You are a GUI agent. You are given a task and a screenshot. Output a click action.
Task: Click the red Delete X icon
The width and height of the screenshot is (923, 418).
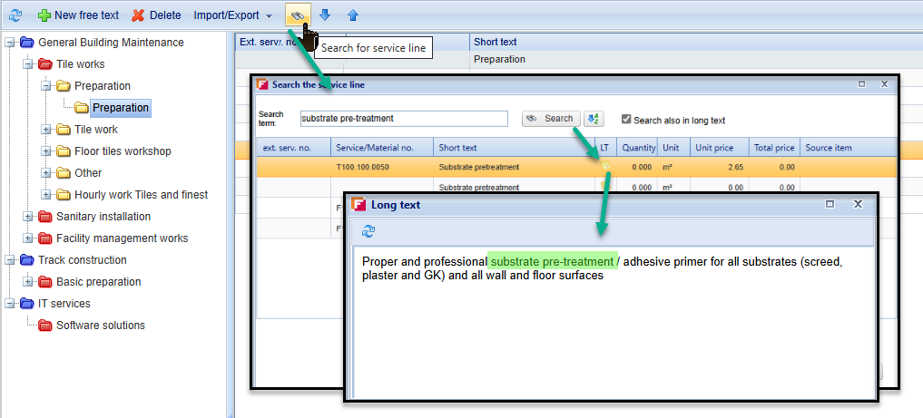138,15
